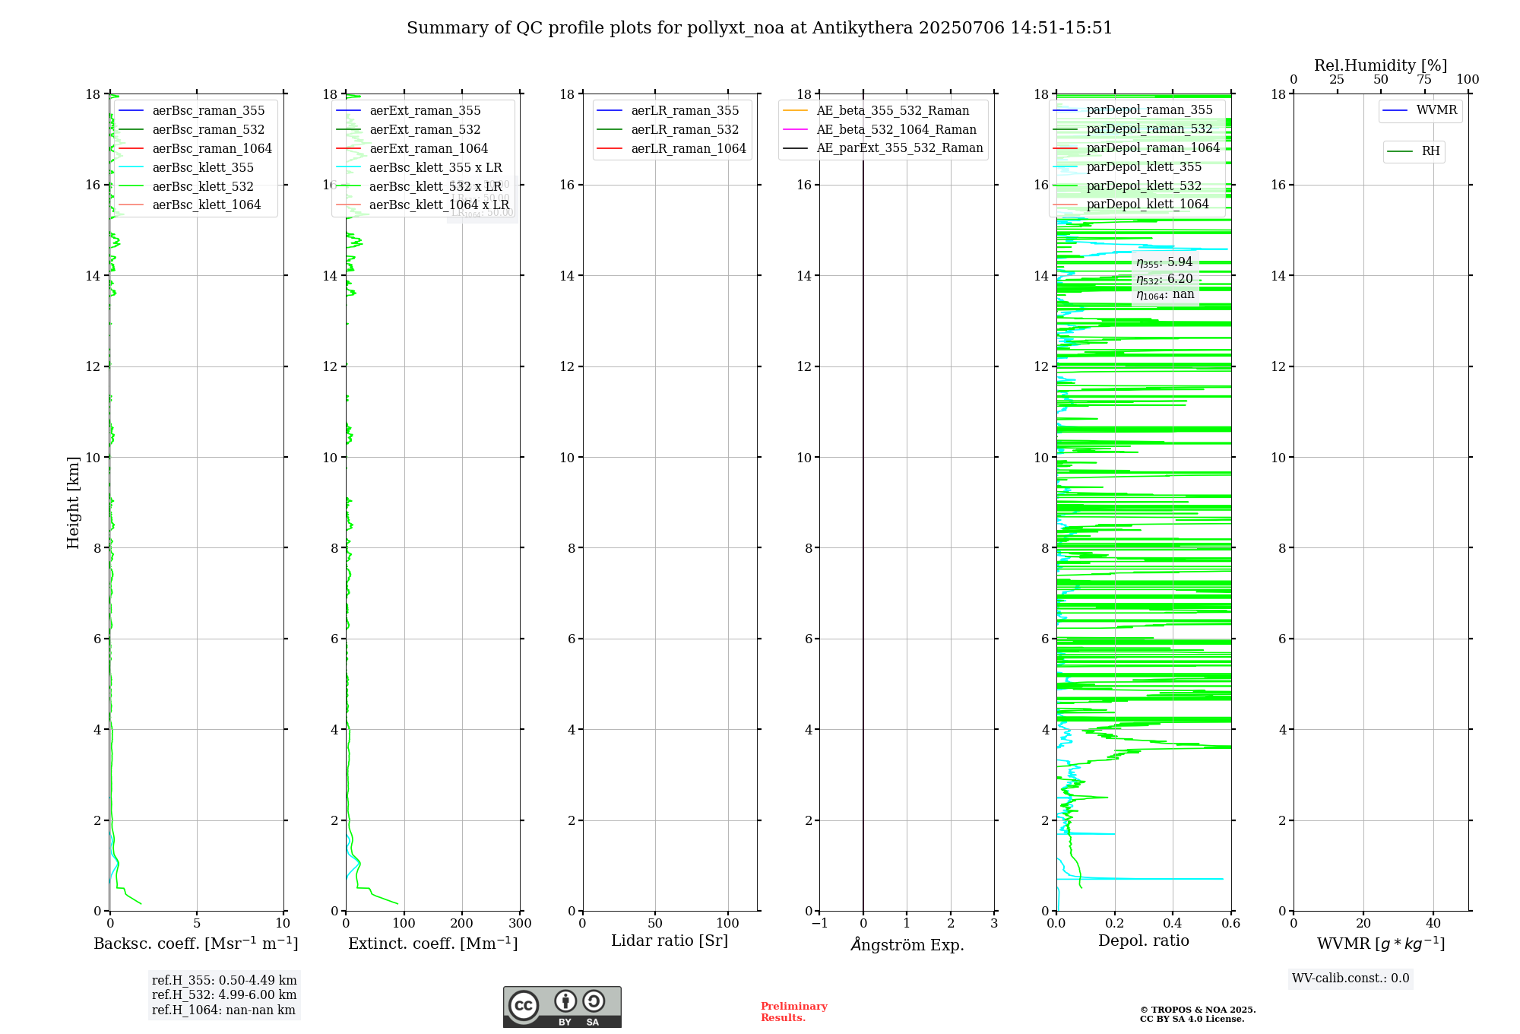Click the BY attribution person icon
Image resolution: width=1520 pixels, height=1034 pixels.
point(565,1001)
